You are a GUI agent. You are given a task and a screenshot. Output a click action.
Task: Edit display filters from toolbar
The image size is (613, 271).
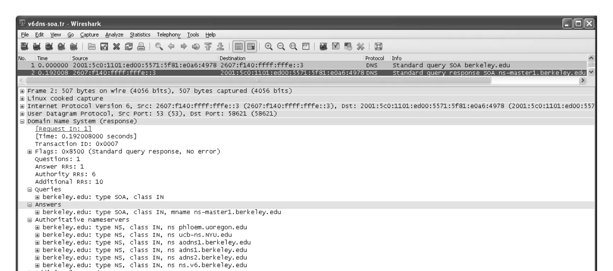pos(336,47)
